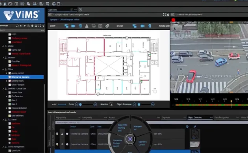Click the selection tool icon below floorplan
The width and height of the screenshot is (248, 153).
tap(111, 104)
